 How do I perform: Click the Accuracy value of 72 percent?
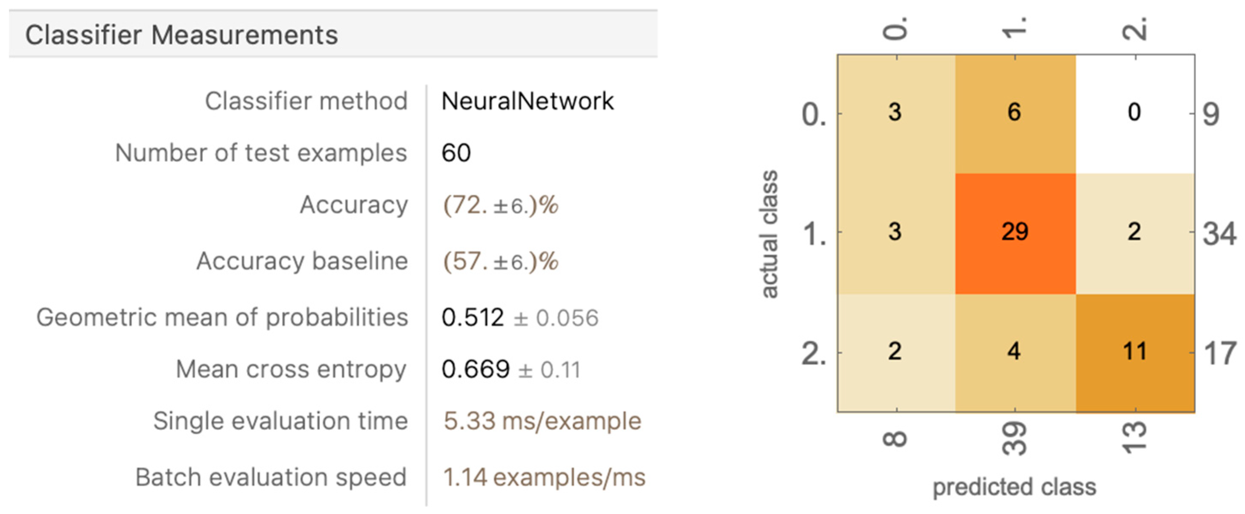(x=500, y=205)
